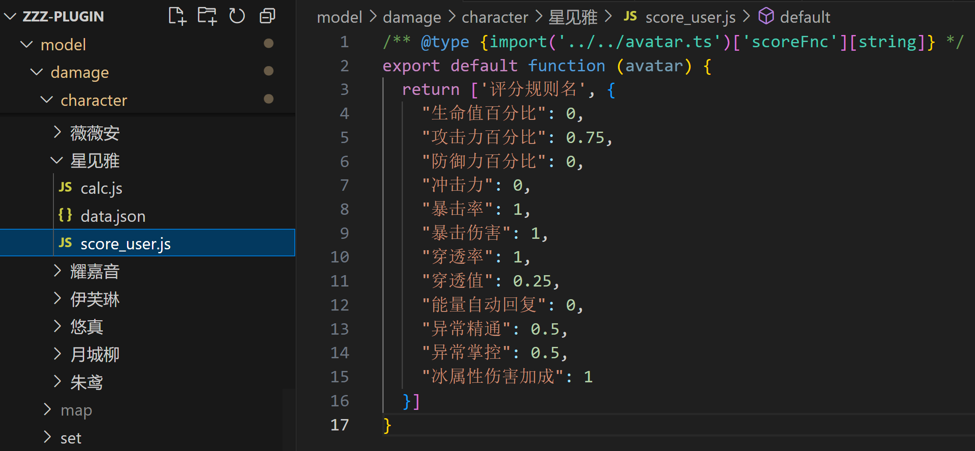Click the 'default' symbol in breadcrumb
Screen dimensions: 975x451
805,17
